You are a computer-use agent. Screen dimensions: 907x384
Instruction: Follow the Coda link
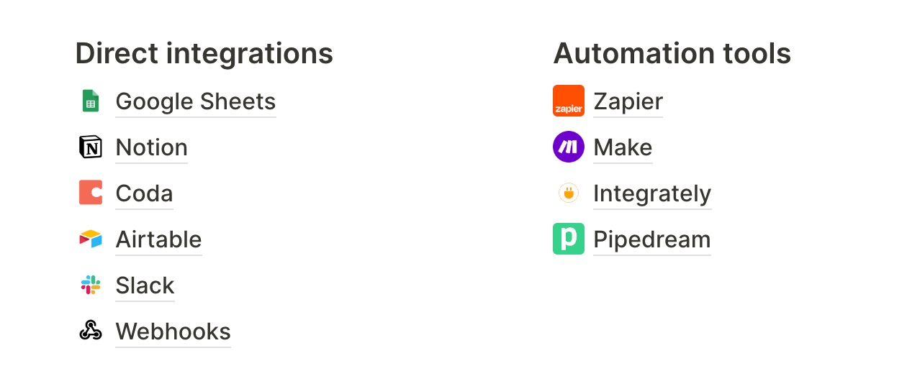pyautogui.click(x=144, y=193)
